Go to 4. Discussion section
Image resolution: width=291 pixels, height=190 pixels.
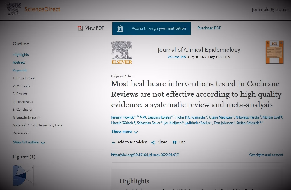click(23, 102)
